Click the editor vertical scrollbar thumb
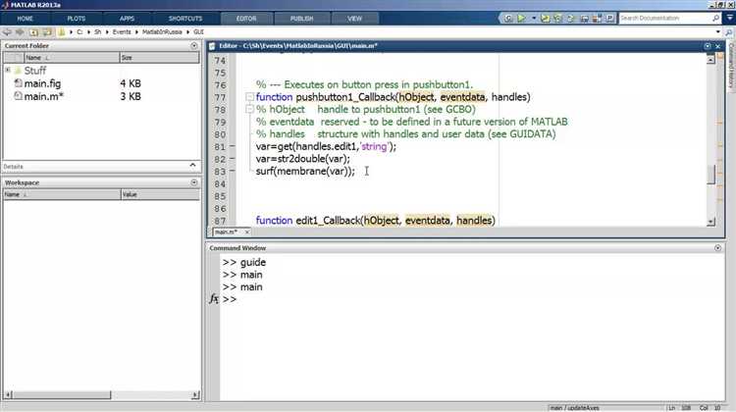736x412 pixels. coord(710,174)
